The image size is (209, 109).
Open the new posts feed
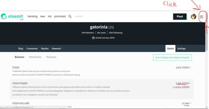(42, 16)
